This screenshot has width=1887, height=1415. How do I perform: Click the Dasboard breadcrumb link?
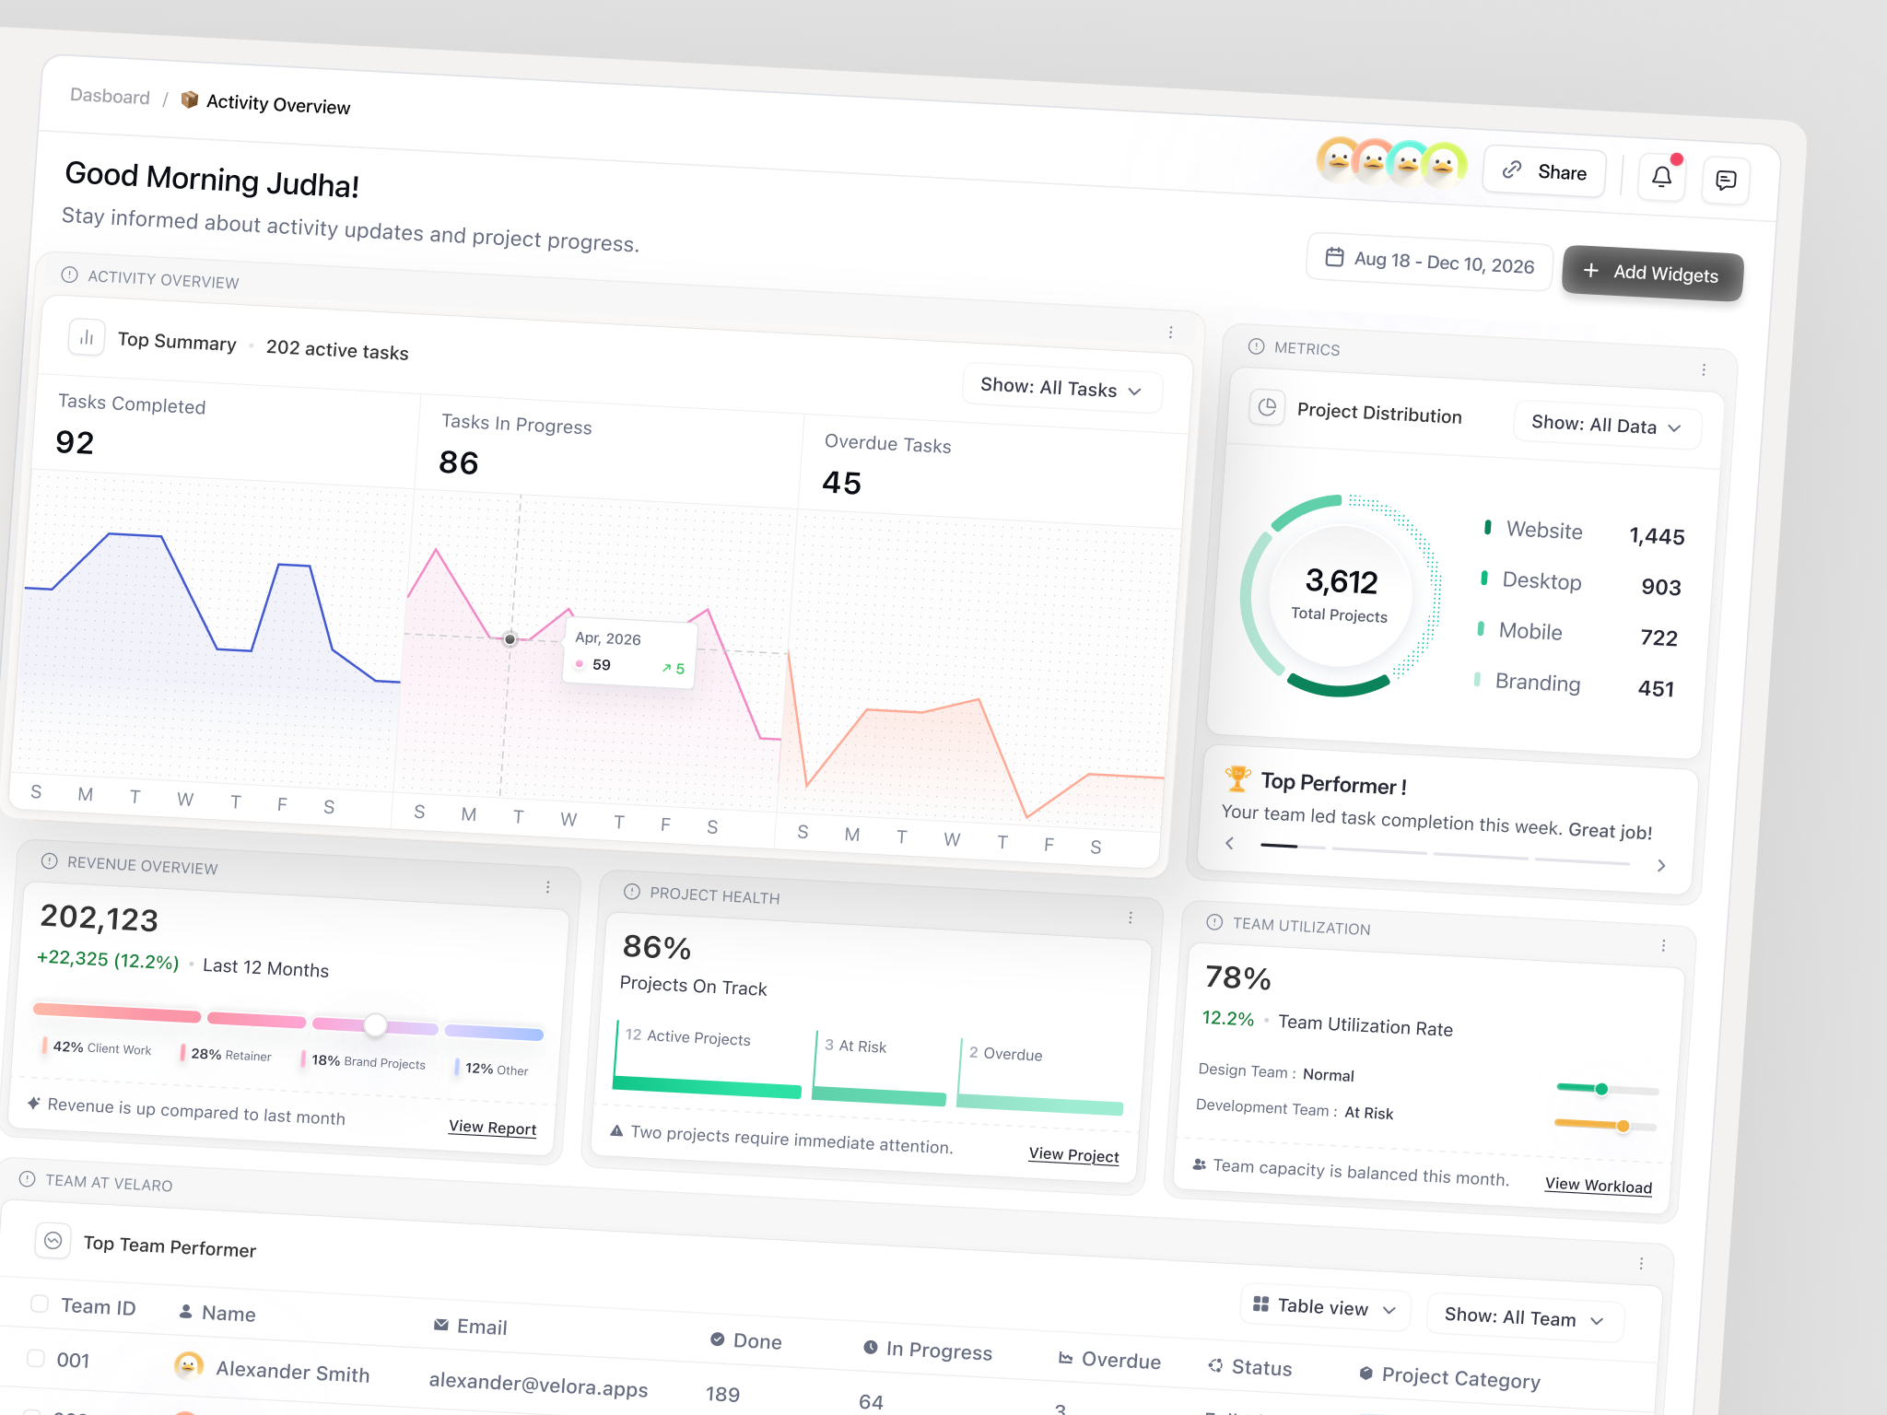click(110, 97)
